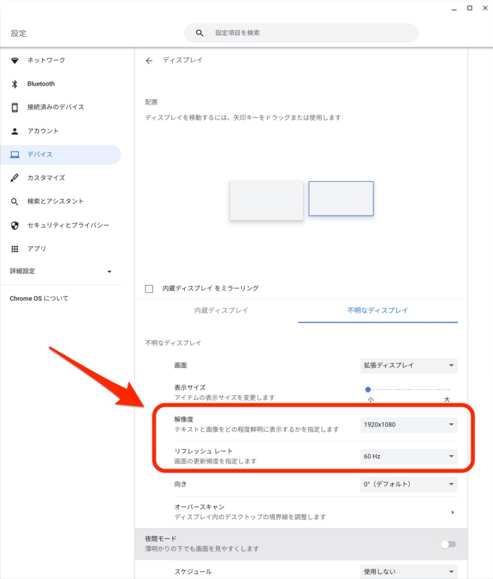Click the カスタマイズ brush icon
This screenshot has width=493, height=579.
[15, 178]
